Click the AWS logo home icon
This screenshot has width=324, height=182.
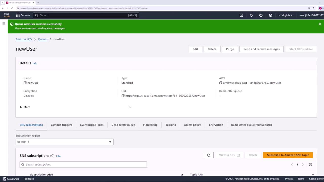pyautogui.click(x=6, y=15)
